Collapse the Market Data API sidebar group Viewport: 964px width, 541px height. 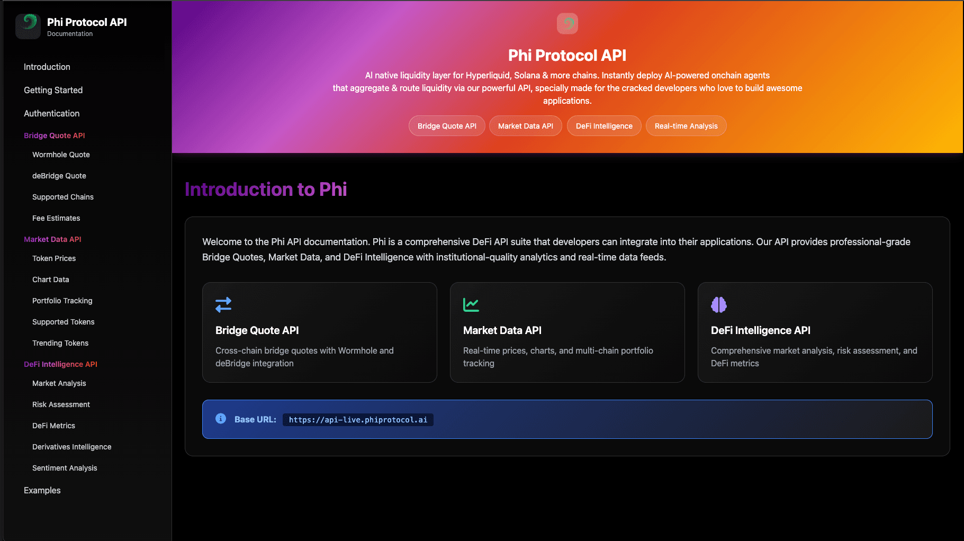[x=52, y=239]
